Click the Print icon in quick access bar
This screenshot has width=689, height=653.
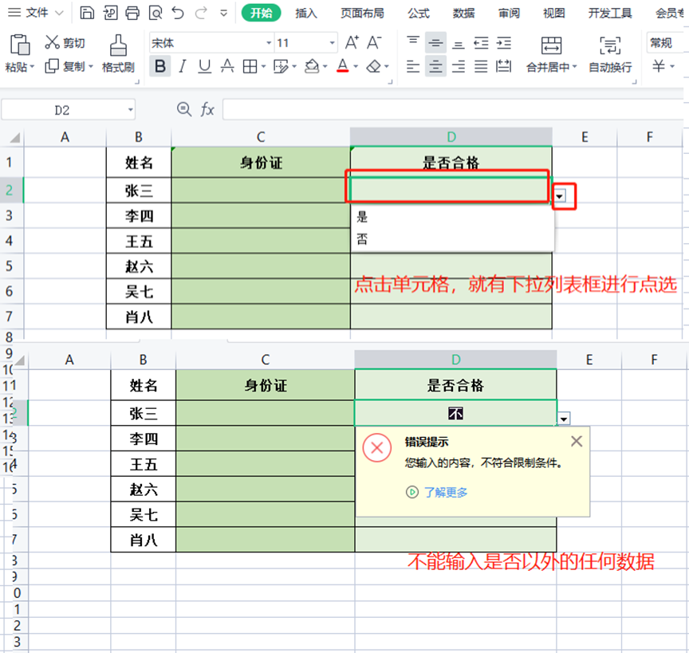tap(132, 14)
